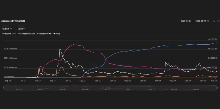This screenshot has width=220, height=109.
Task: Edit the start date 2020-07-27
Action: (x=186, y=21)
